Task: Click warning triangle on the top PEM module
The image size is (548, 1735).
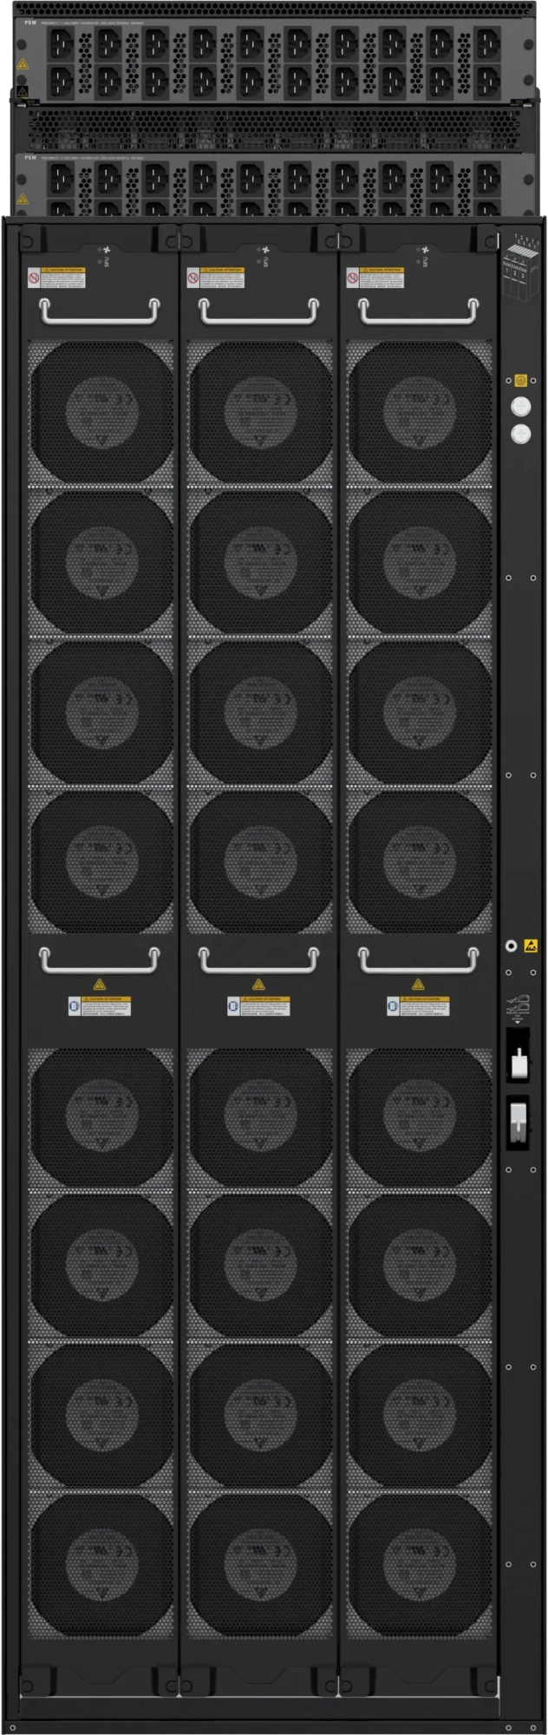Action: coord(23,64)
